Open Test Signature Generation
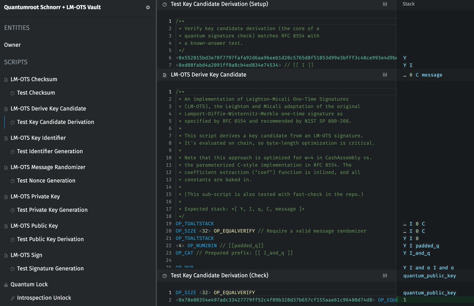This screenshot has width=474, height=306. pyautogui.click(x=51, y=268)
